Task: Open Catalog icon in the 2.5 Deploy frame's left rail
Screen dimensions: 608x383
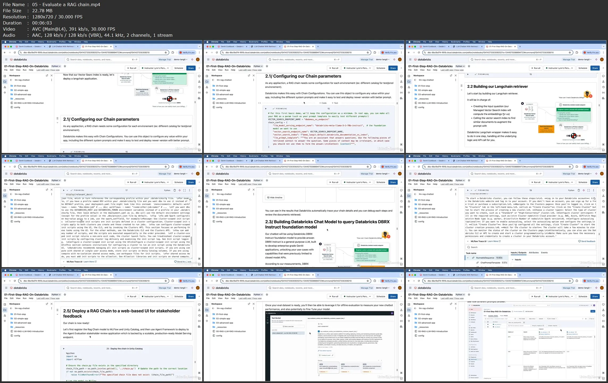Action: click(x=5, y=315)
